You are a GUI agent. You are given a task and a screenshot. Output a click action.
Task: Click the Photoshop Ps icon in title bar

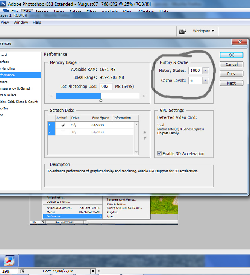(3, 4)
